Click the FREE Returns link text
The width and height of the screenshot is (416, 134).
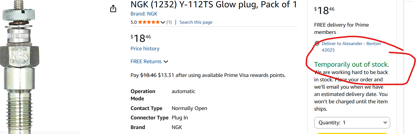click(146, 61)
